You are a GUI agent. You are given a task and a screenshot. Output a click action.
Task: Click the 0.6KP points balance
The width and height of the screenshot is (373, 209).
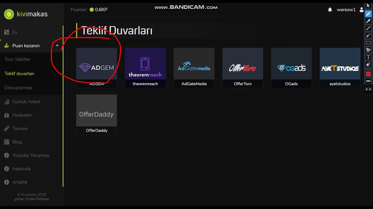click(101, 10)
